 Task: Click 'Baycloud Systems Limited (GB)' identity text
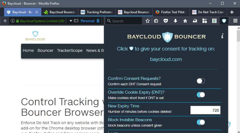click(x=42, y=21)
